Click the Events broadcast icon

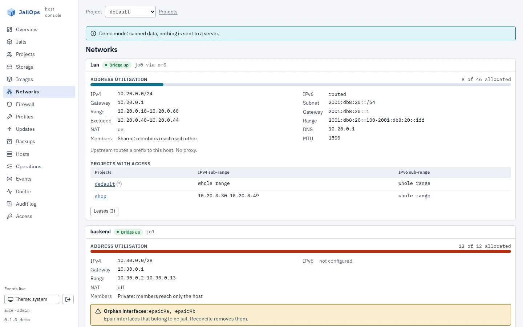point(9,179)
